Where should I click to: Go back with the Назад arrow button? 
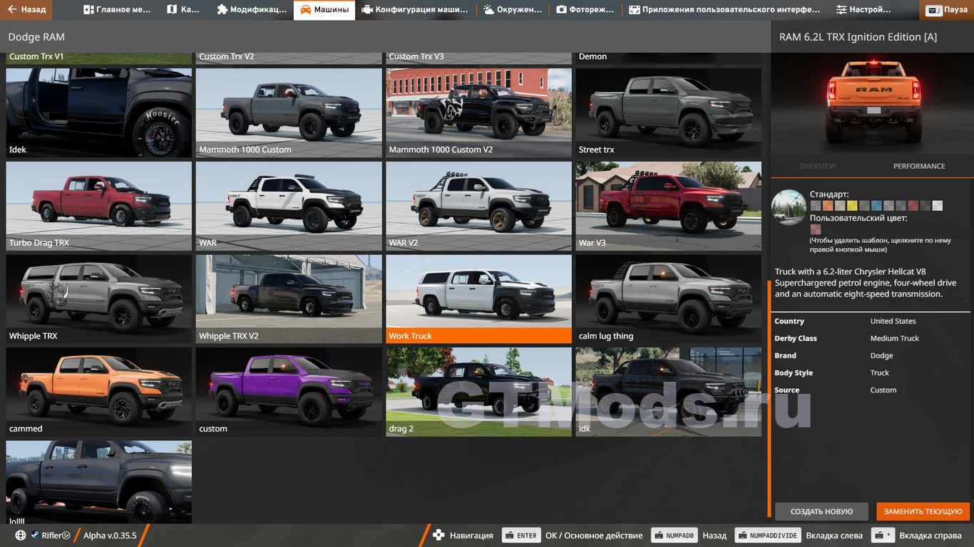pos(26,10)
